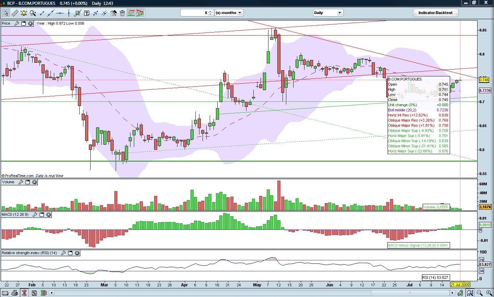
Task: Maximize the Volume panel
Action: (x=28, y=182)
